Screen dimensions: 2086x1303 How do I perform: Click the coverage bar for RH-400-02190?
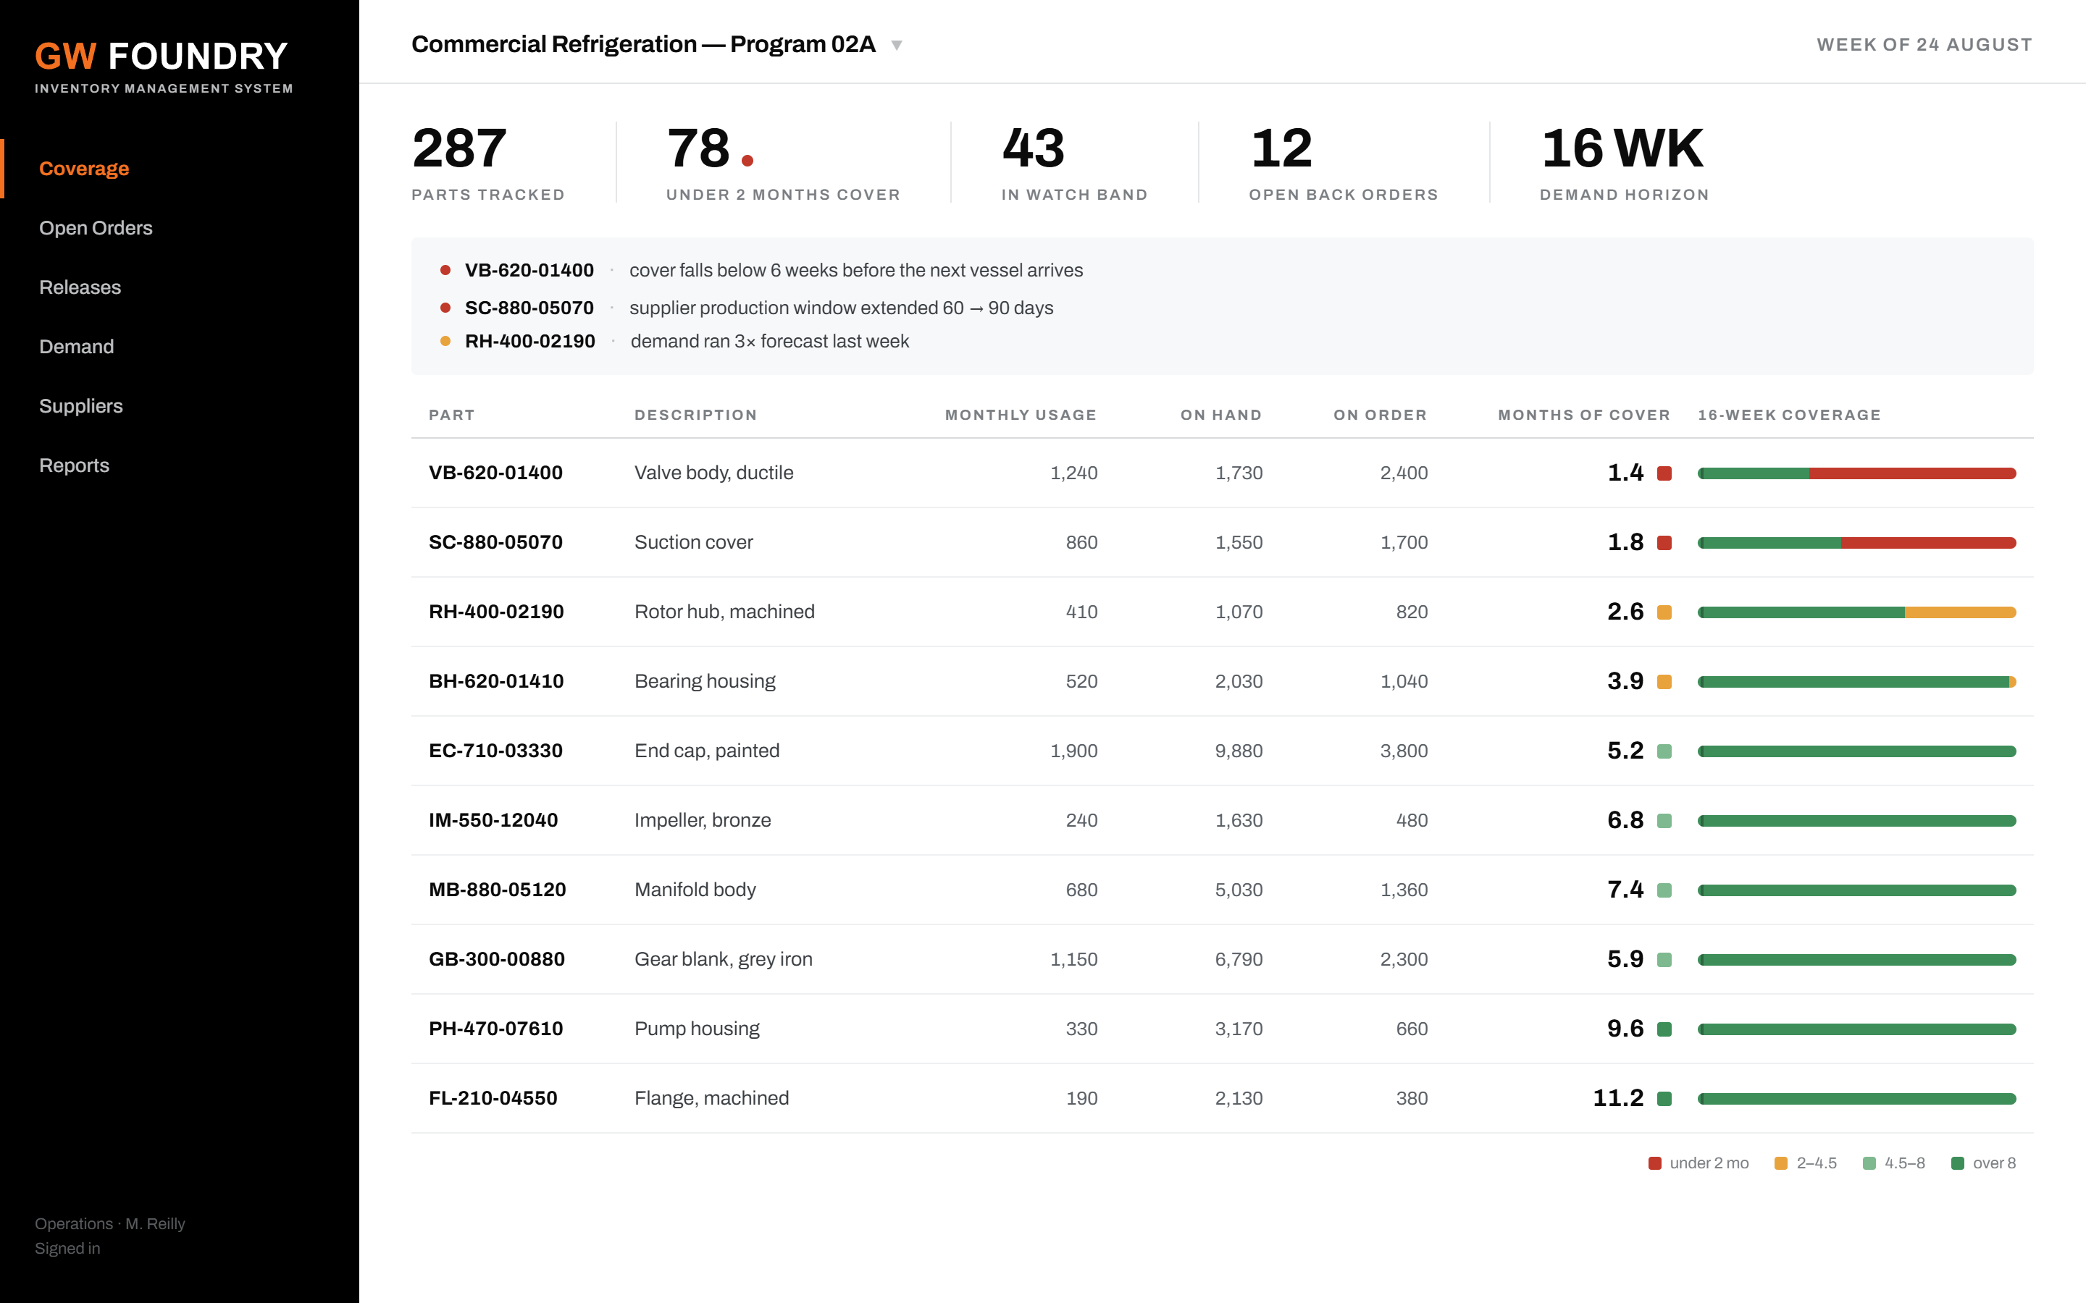1856,612
